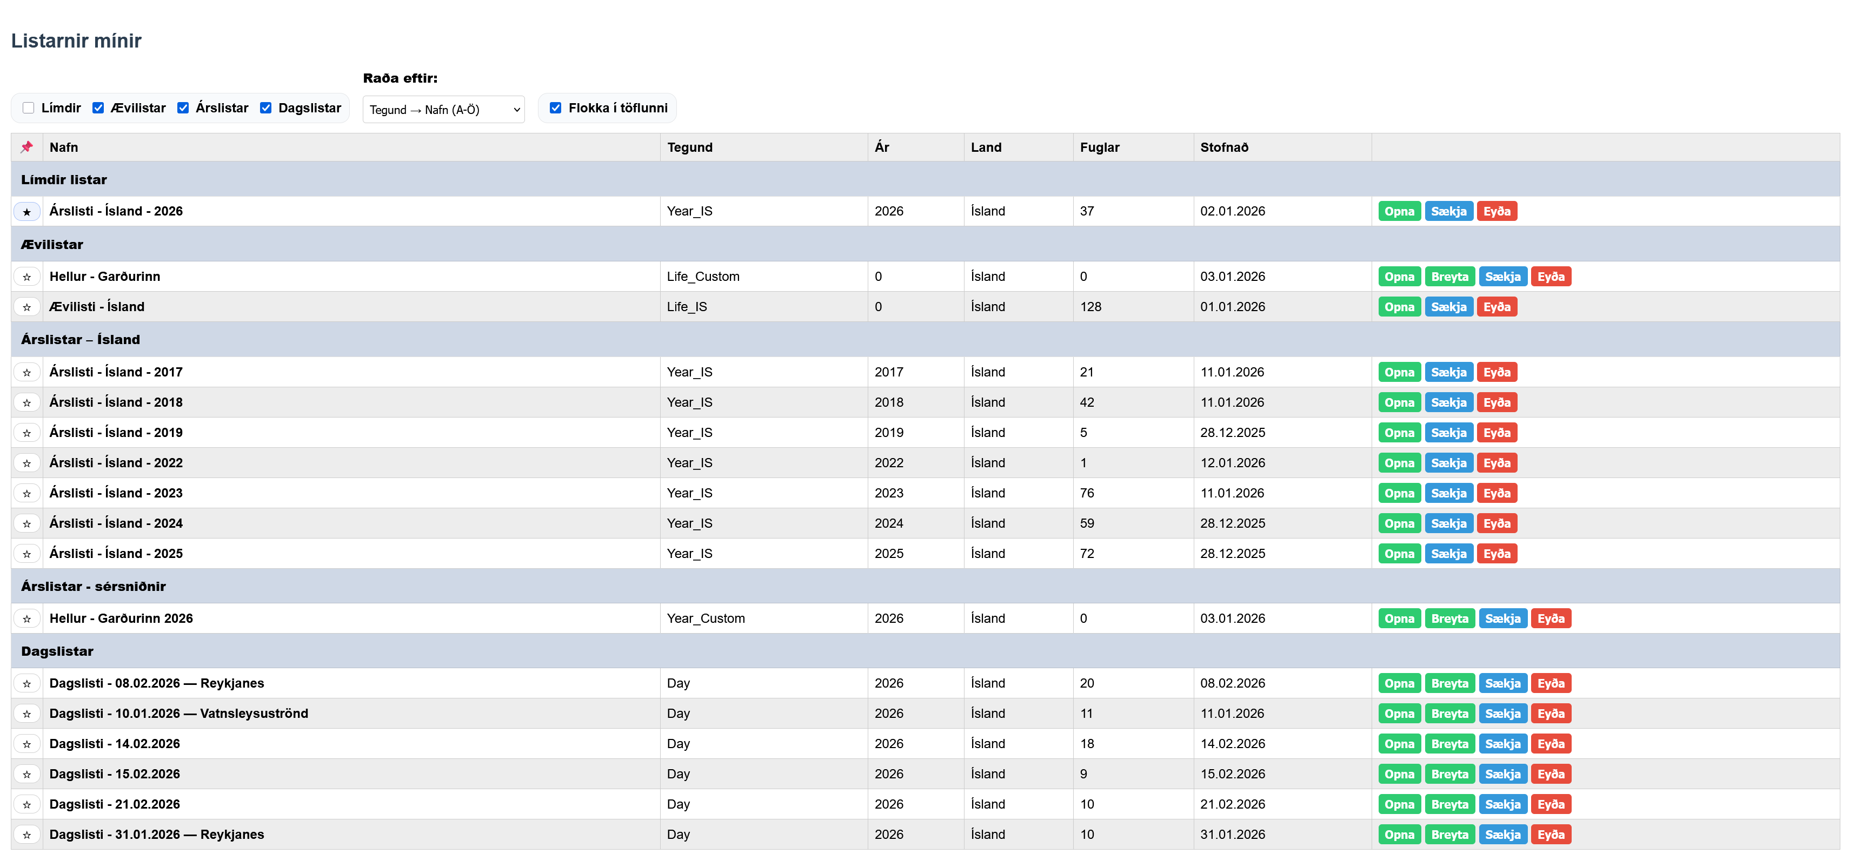Star the Árslisti - Ísland - 2023 list

[x=26, y=493]
